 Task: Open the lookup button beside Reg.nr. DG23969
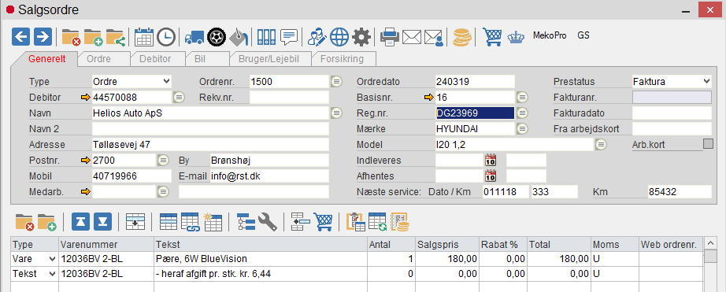[522, 113]
